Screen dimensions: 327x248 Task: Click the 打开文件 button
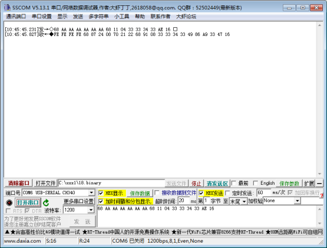tap(45, 183)
